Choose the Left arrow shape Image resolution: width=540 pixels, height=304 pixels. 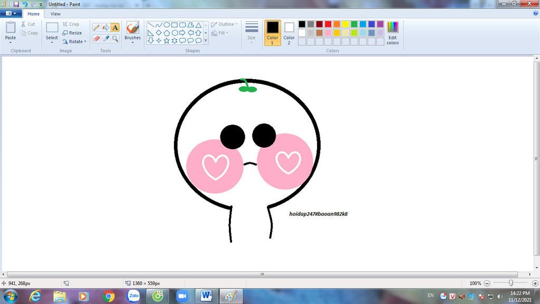(x=190, y=33)
